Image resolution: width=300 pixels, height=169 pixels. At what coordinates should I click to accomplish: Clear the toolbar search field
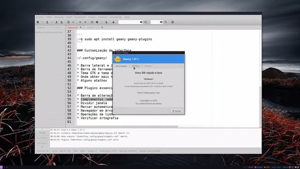click(141, 22)
